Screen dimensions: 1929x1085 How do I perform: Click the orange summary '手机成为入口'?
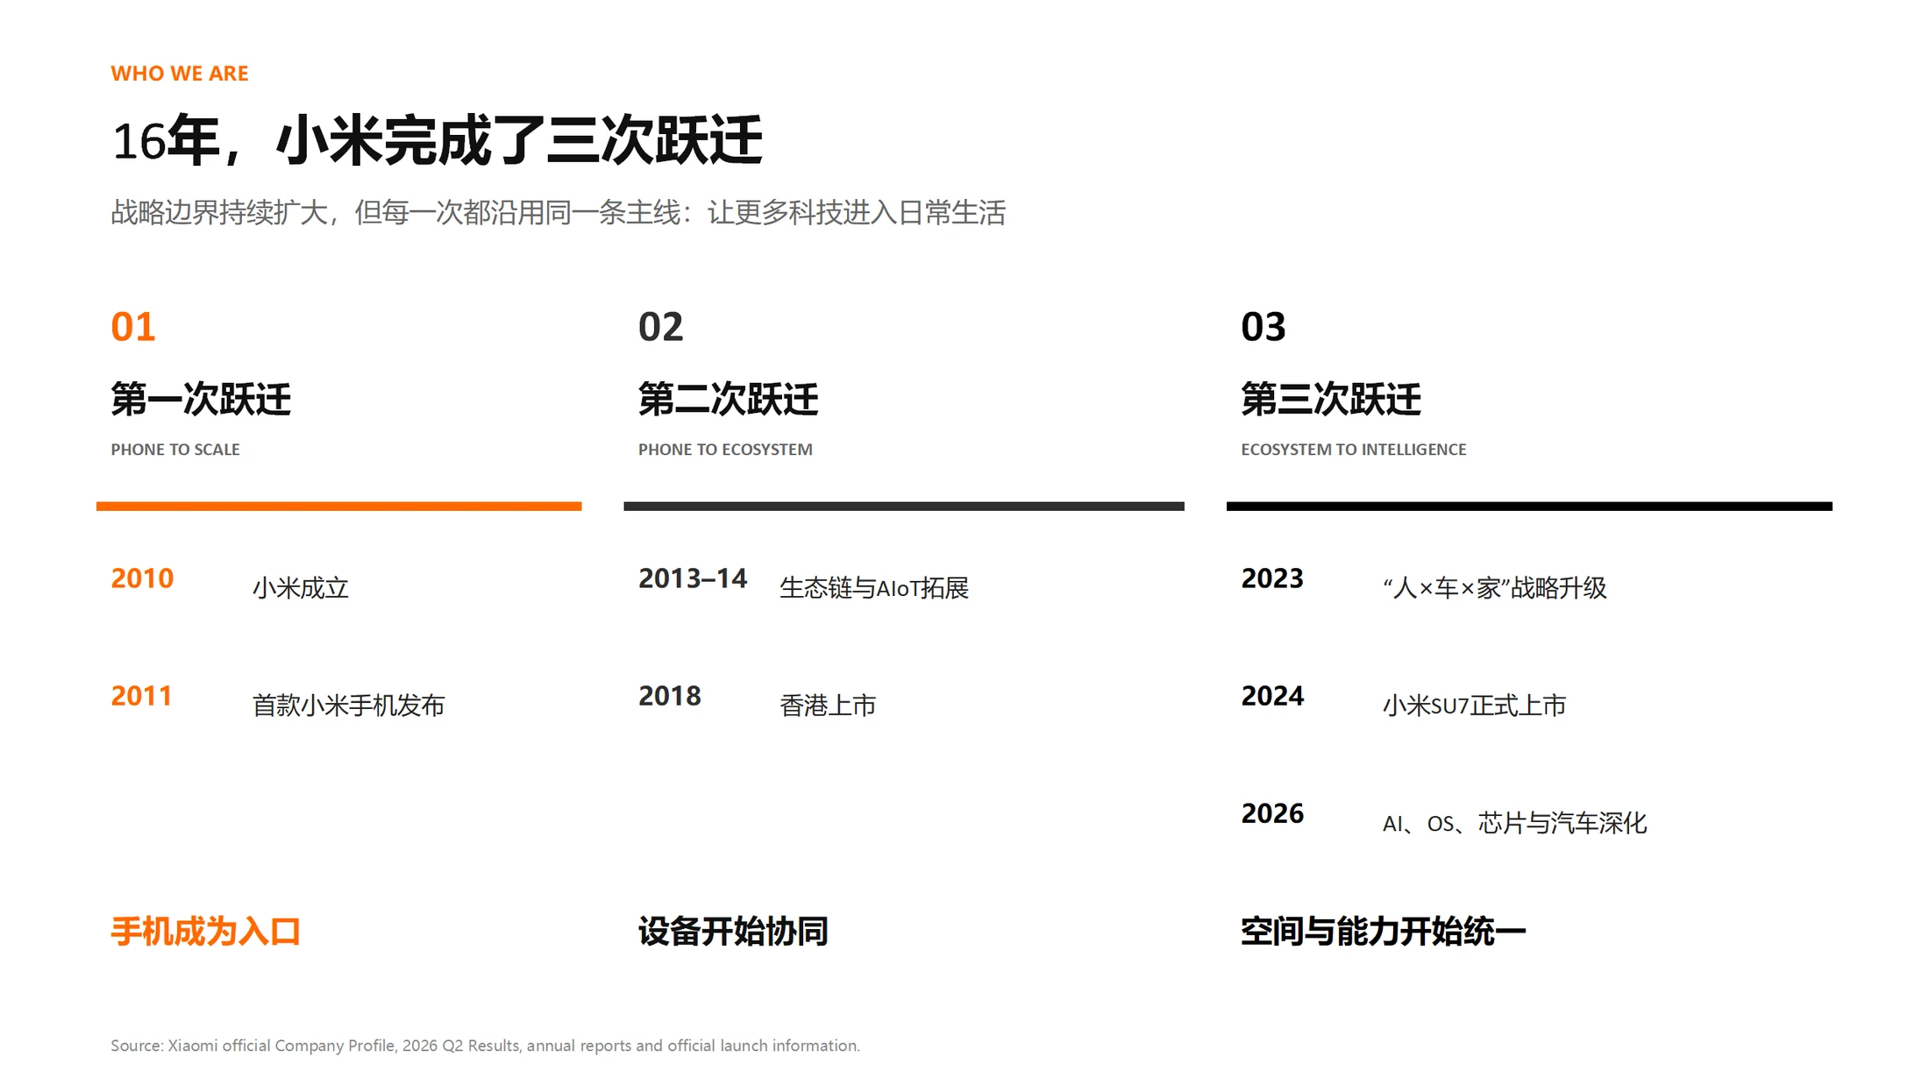point(206,932)
